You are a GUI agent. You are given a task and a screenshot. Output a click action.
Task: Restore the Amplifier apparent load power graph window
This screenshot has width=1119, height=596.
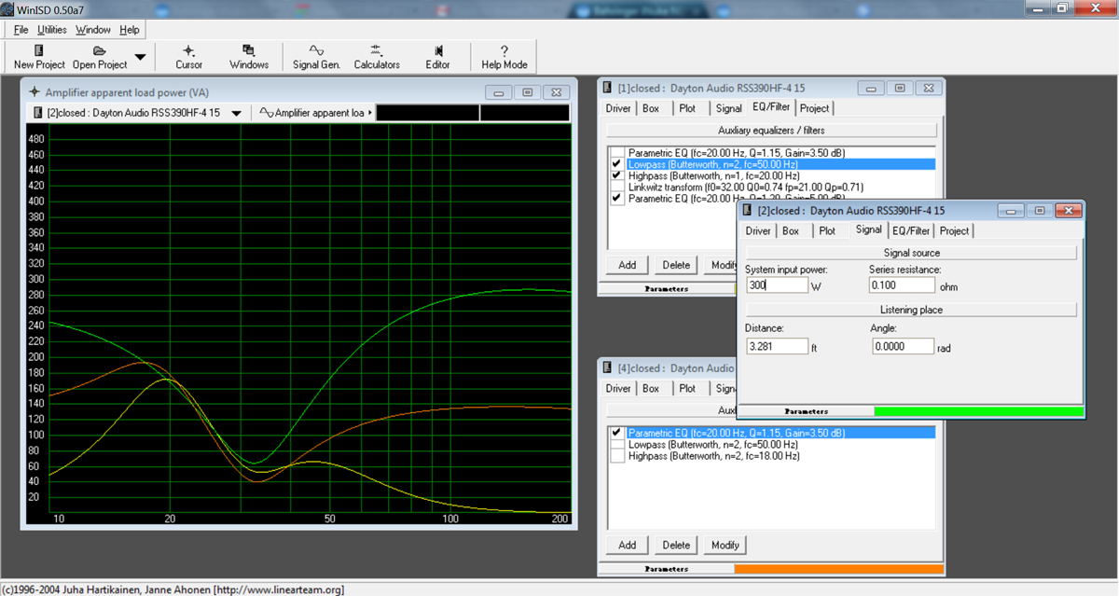pos(528,92)
